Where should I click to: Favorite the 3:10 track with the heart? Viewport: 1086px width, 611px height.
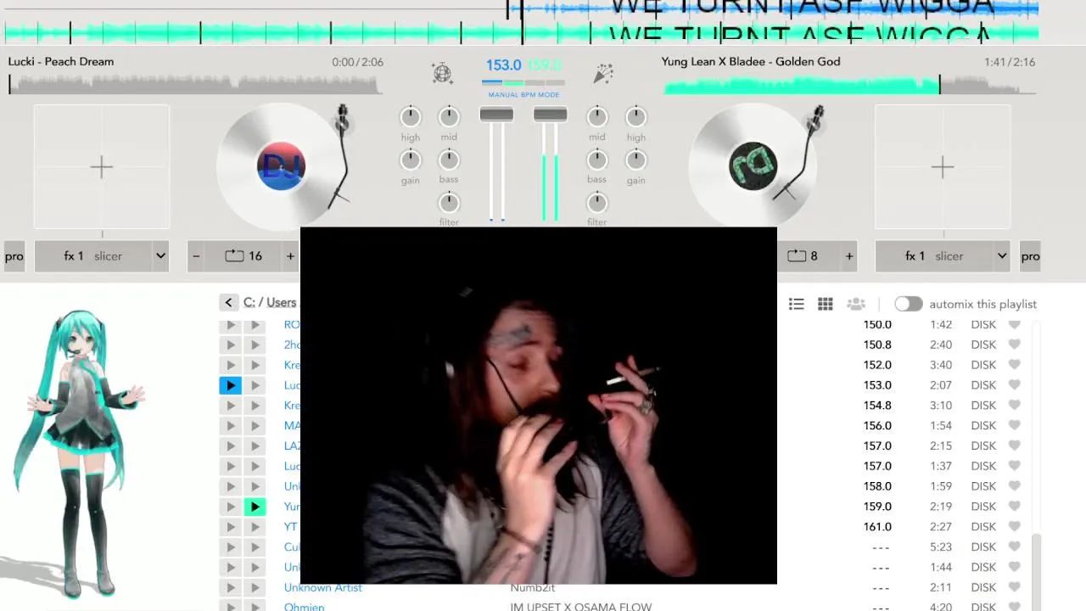click(1014, 406)
